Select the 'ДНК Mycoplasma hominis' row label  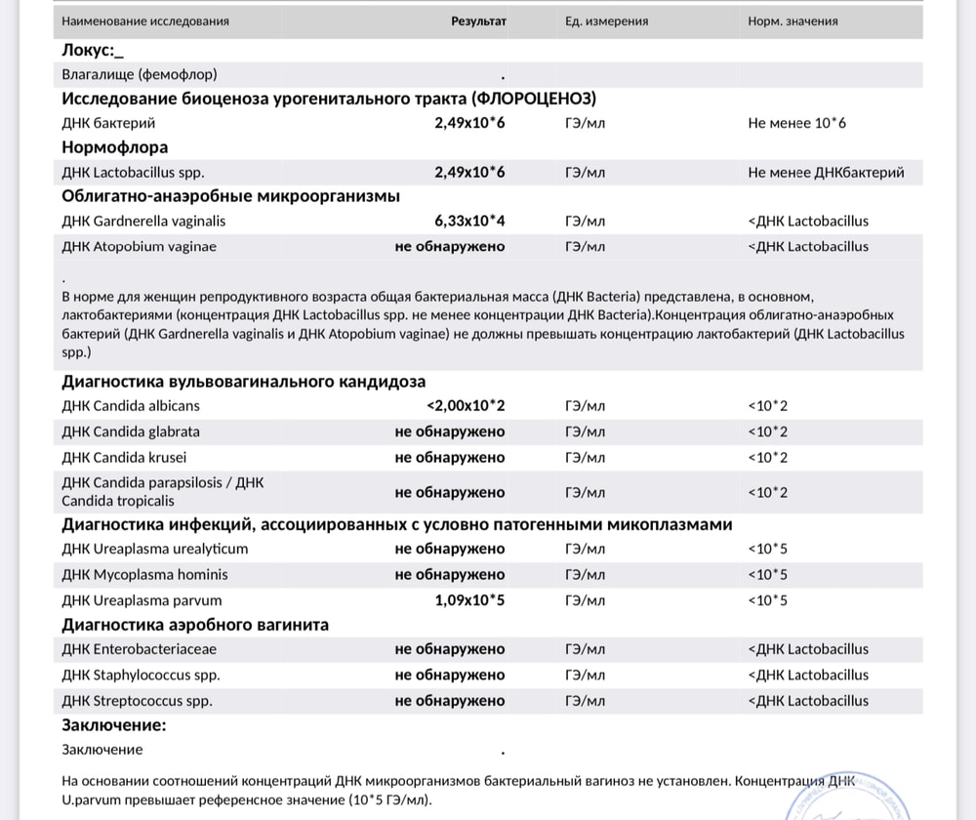click(139, 574)
